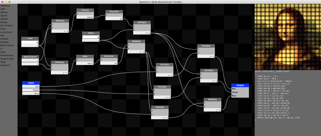Select Modulo in the sidebar list

tap(4, 39)
